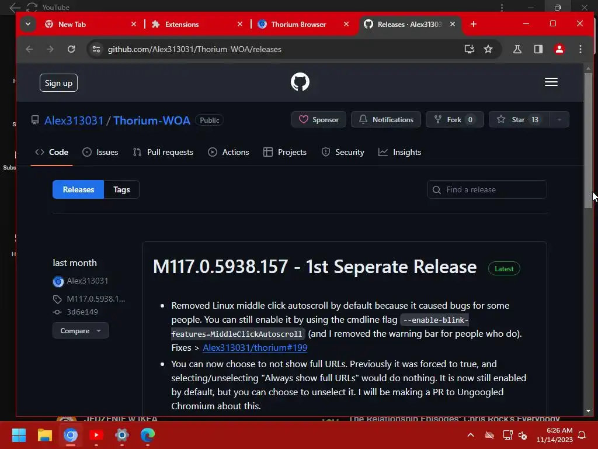This screenshot has width=598, height=449.
Task: Bookmark this page with the star icon
Action: [x=488, y=49]
